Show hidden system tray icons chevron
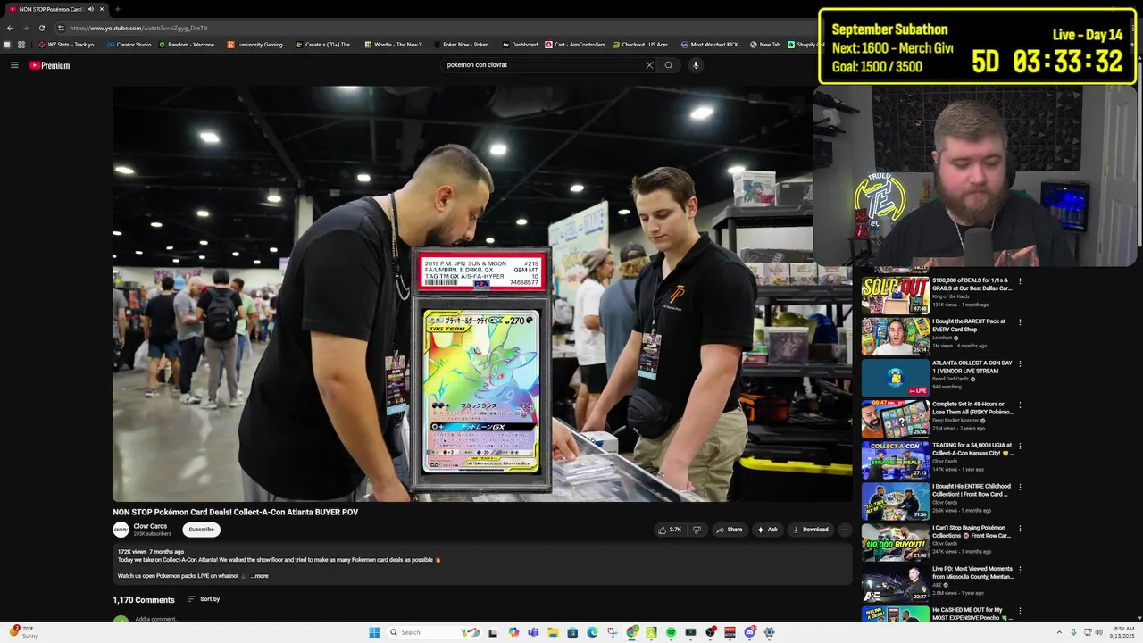1143x643 pixels. coord(1059,632)
